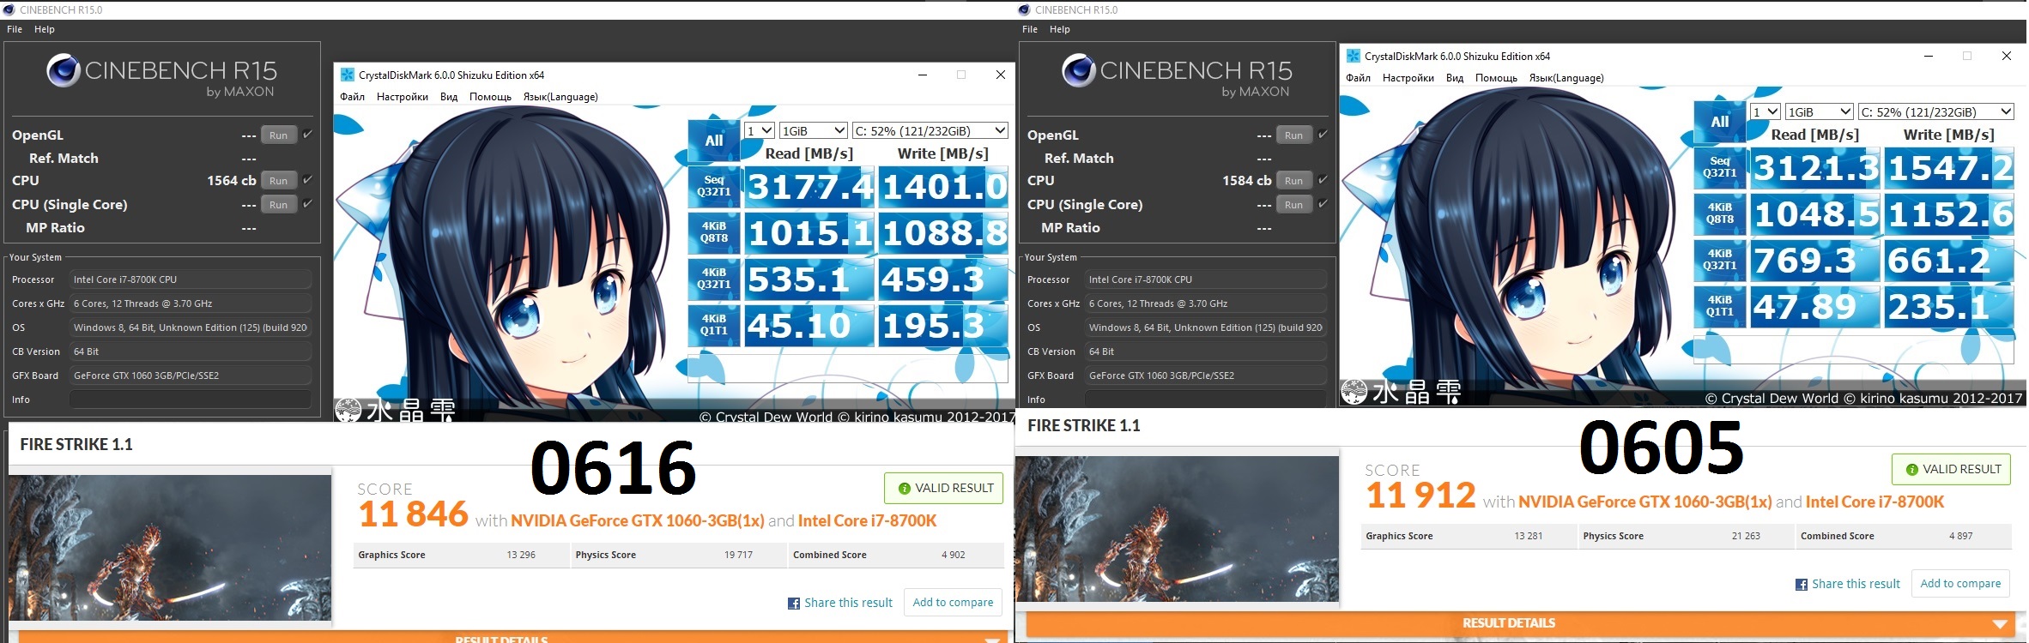Click the 235.1 write result value
The height and width of the screenshot is (643, 2029).
tap(1949, 307)
